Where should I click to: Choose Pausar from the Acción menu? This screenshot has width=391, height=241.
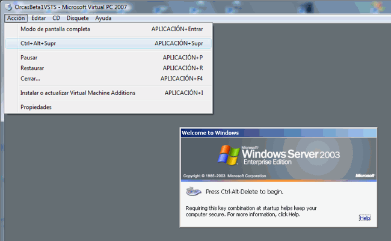click(108, 58)
